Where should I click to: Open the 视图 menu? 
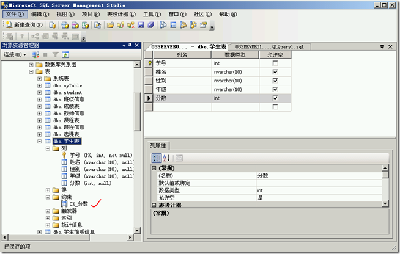tap(65, 14)
